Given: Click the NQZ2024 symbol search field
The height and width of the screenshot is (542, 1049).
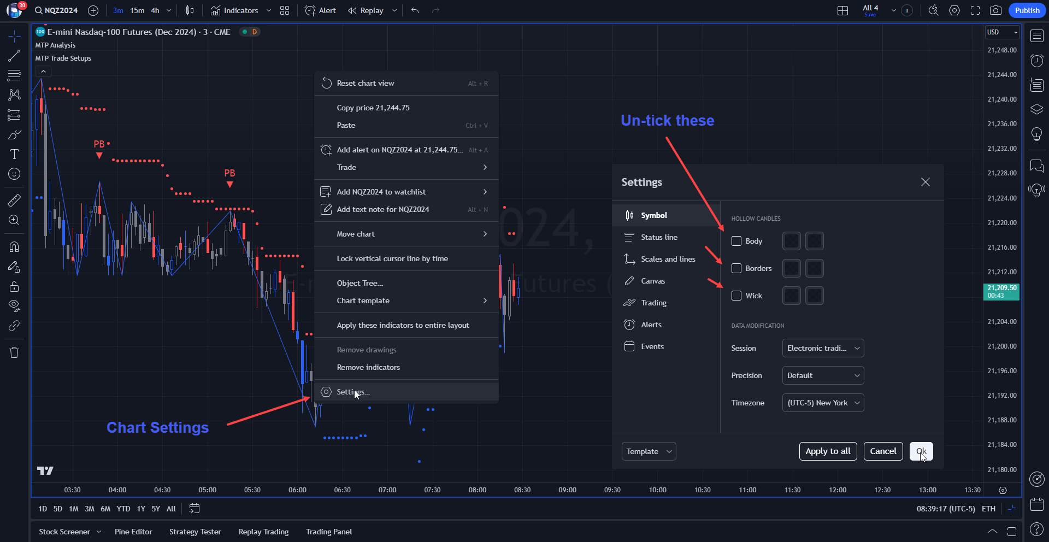Looking at the screenshot, I should (60, 10).
